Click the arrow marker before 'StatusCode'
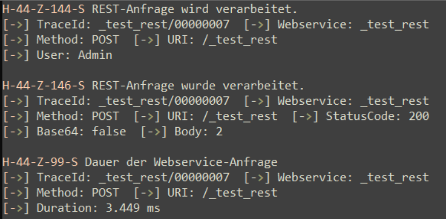This screenshot has height=219, width=446. [306, 116]
